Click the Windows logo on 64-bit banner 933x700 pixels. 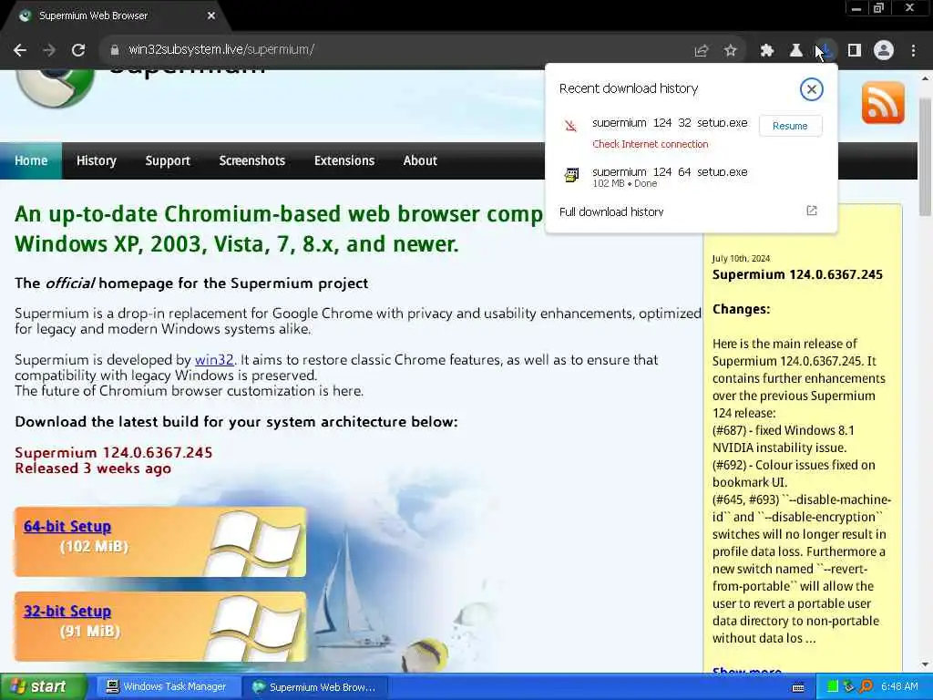(256, 545)
